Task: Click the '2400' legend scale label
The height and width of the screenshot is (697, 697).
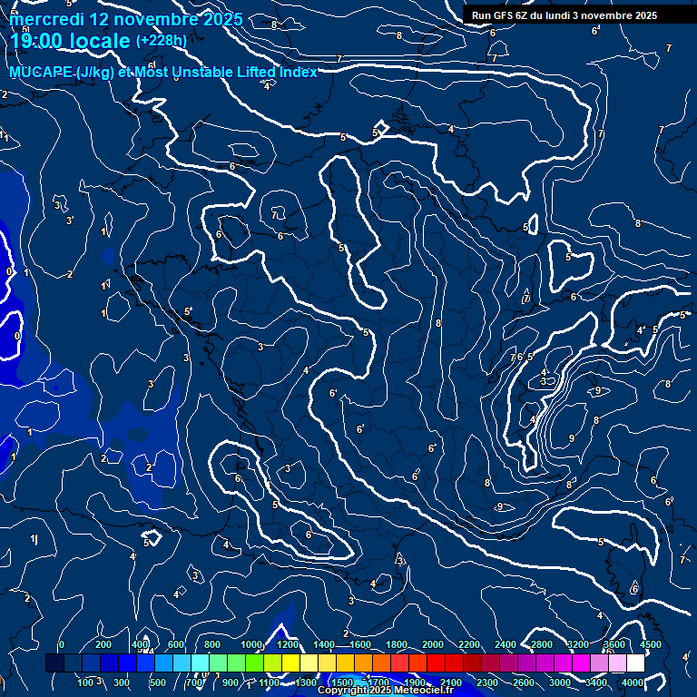Action: [x=506, y=644]
